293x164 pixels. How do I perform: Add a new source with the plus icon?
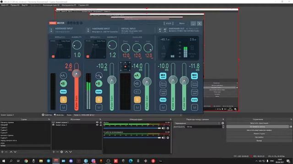(x=54, y=152)
